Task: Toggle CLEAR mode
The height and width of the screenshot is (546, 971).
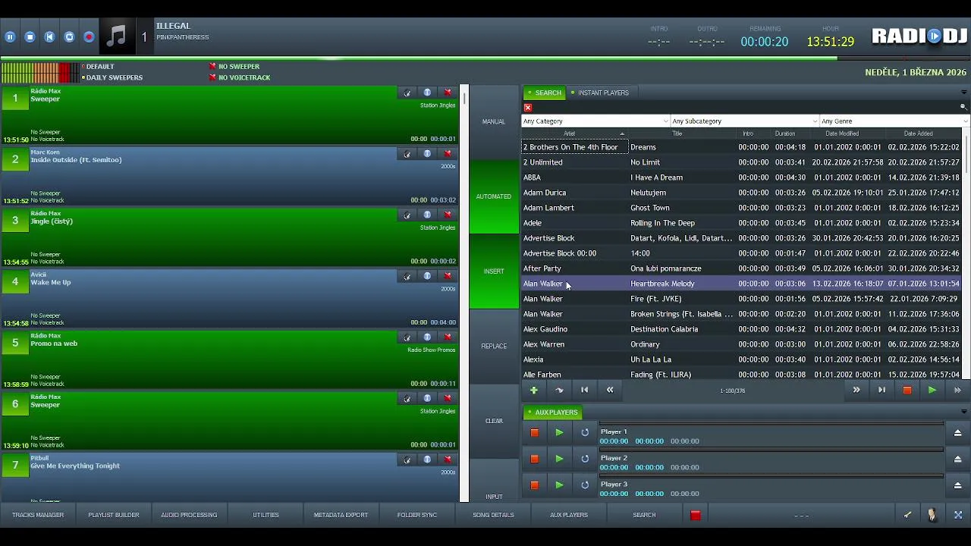Action: (x=494, y=421)
